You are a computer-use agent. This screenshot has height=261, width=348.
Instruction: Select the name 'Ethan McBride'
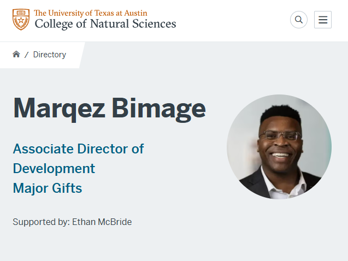[102, 222]
